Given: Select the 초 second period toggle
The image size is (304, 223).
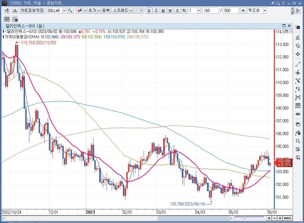Looking at the screenshot, I should click(177, 10).
